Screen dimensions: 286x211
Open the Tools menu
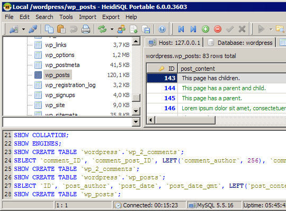tap(66, 17)
